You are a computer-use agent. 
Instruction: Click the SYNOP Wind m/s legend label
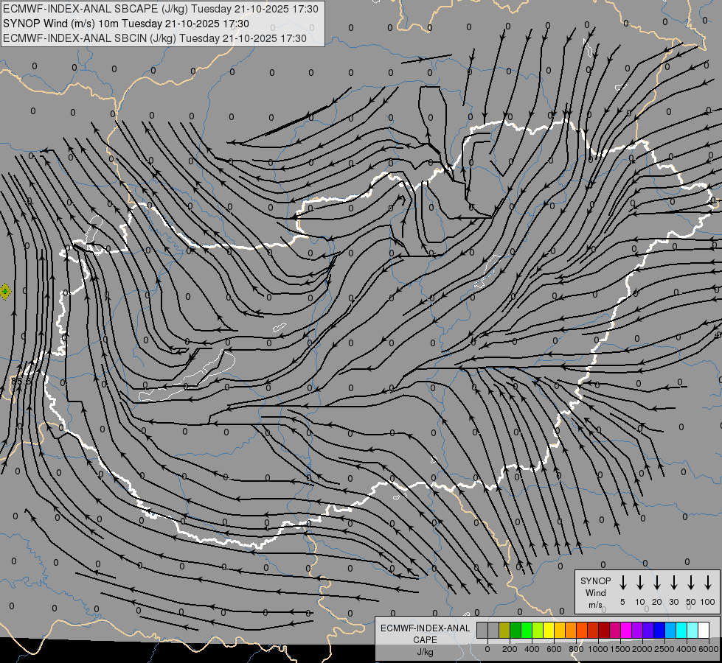coord(595,593)
